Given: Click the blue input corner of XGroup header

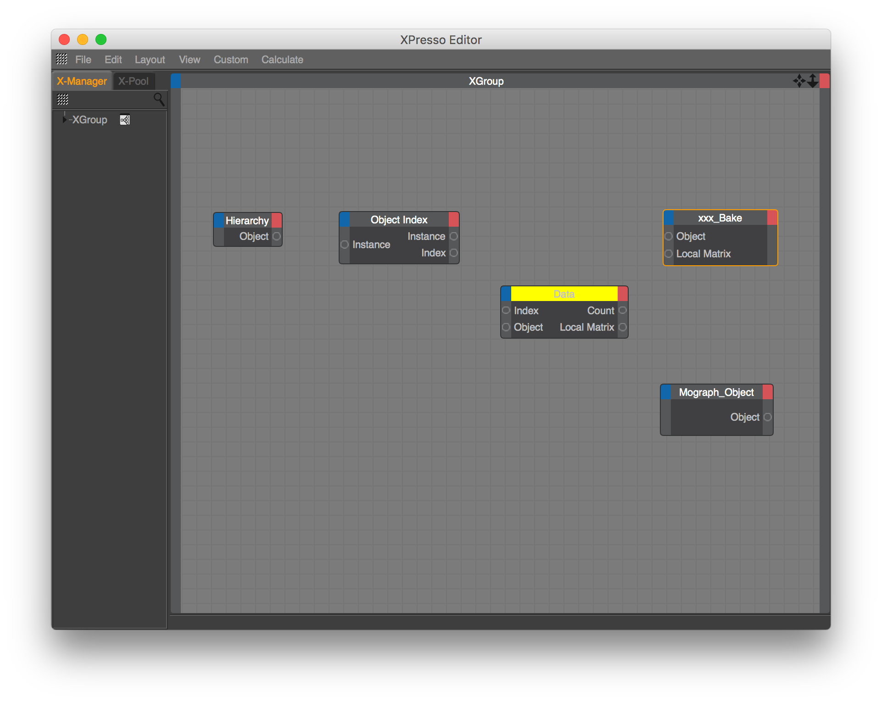Looking at the screenshot, I should pyautogui.click(x=176, y=81).
